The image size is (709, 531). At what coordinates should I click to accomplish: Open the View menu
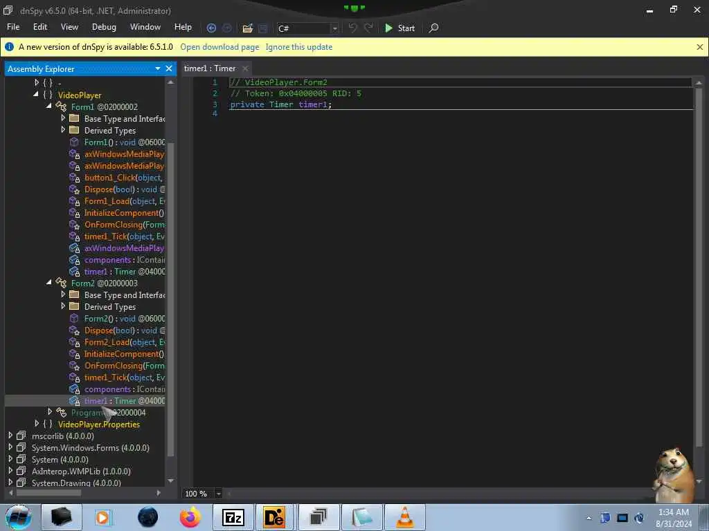click(x=69, y=27)
